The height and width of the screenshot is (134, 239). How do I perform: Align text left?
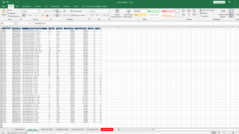pos(54,15)
